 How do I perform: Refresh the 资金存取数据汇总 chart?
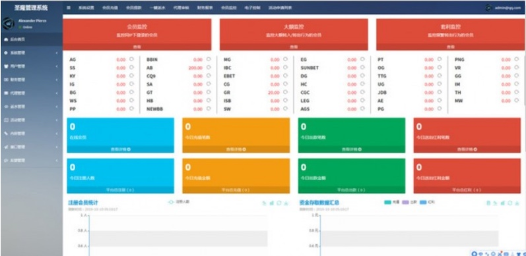(510, 203)
